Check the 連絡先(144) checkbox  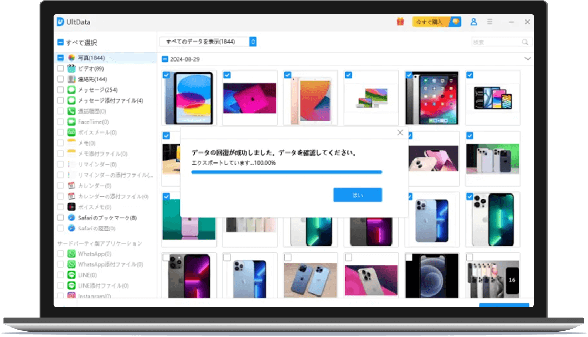click(x=60, y=79)
